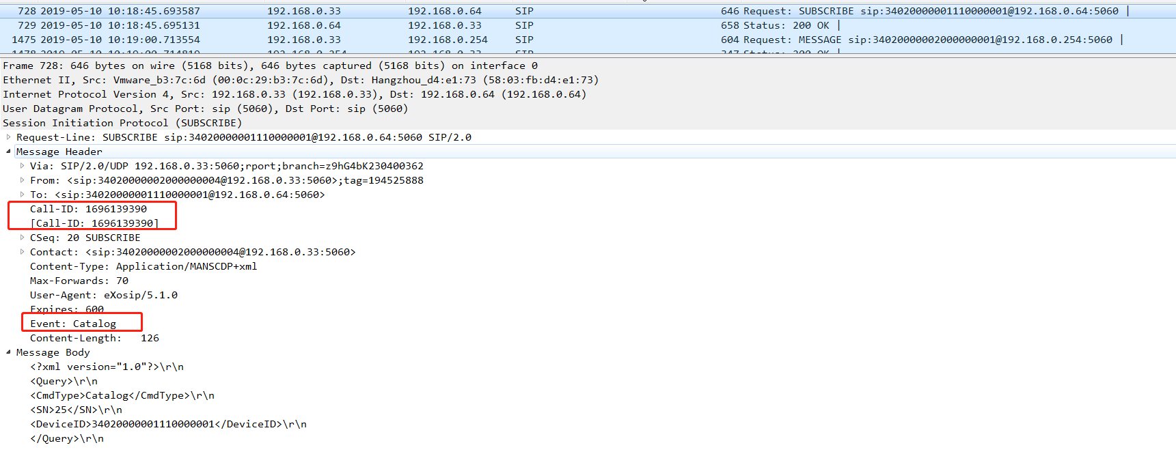The width and height of the screenshot is (1176, 454).
Task: Click destination 192.168.0.64 in packet 728
Action: [x=445, y=11]
